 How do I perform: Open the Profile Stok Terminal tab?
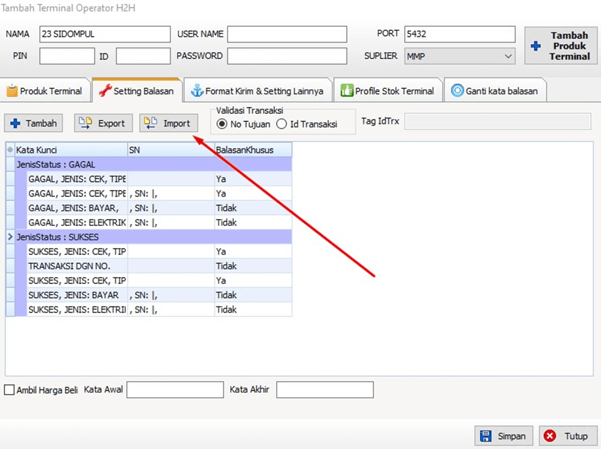click(387, 91)
